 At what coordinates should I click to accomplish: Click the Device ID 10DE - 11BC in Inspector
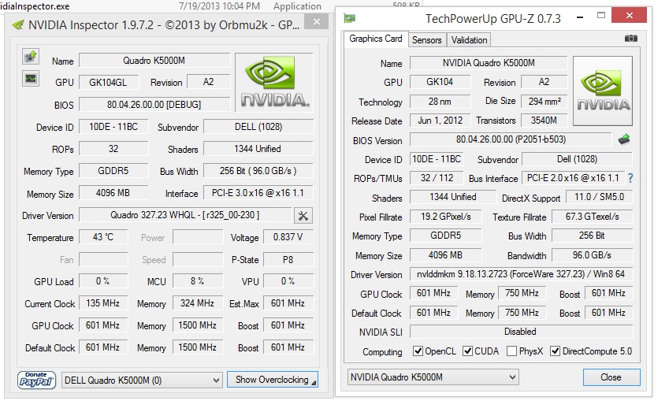click(113, 127)
